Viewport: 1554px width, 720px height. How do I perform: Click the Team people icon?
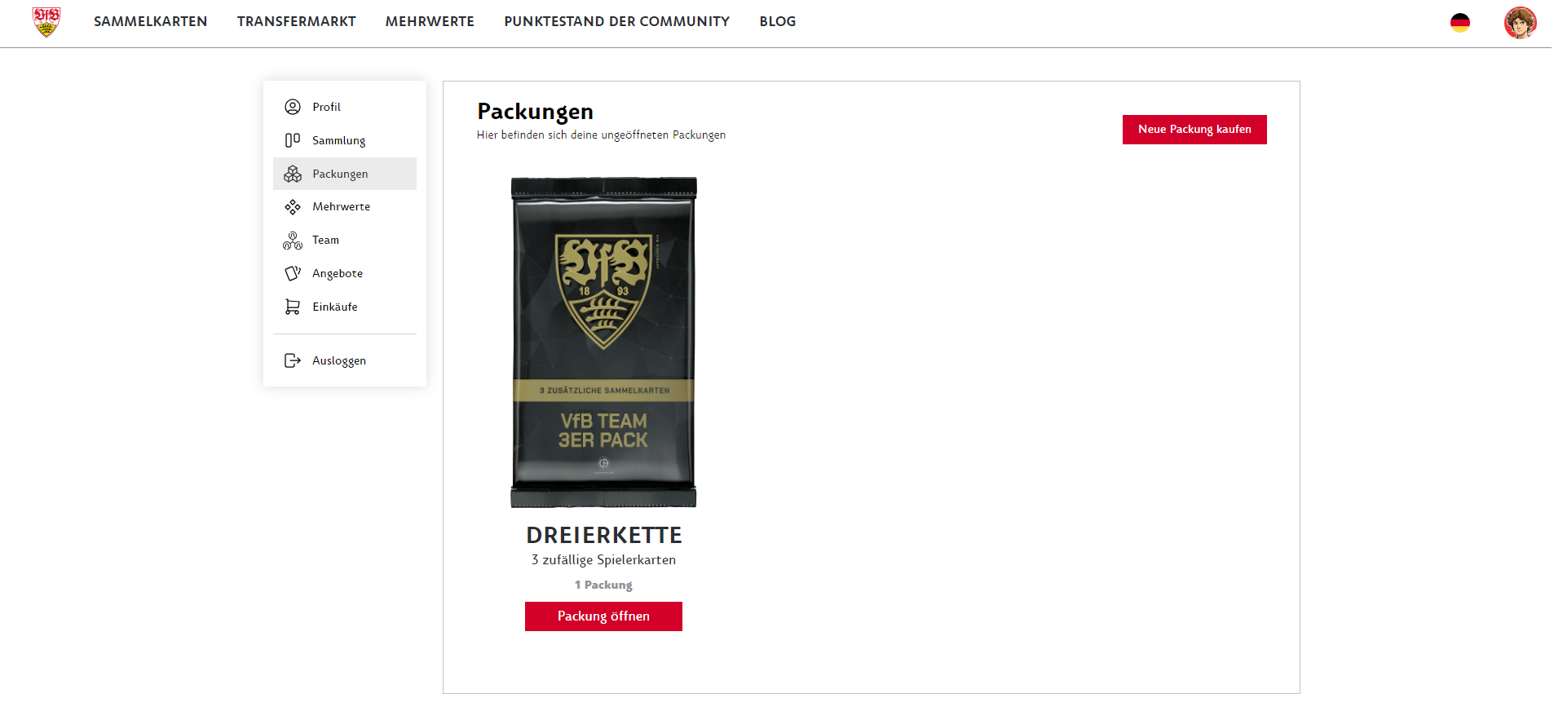293,241
